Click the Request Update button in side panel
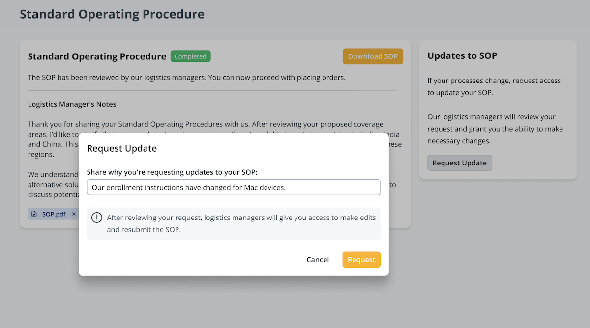 pyautogui.click(x=459, y=163)
